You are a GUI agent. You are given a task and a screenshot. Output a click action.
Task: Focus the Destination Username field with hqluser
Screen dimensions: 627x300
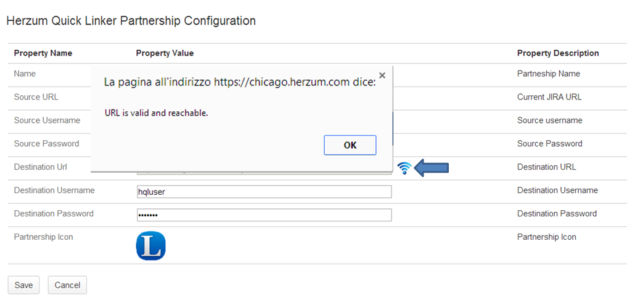pyautogui.click(x=264, y=192)
